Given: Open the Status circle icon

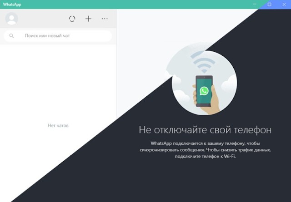Looking at the screenshot, I should pyautogui.click(x=72, y=19).
